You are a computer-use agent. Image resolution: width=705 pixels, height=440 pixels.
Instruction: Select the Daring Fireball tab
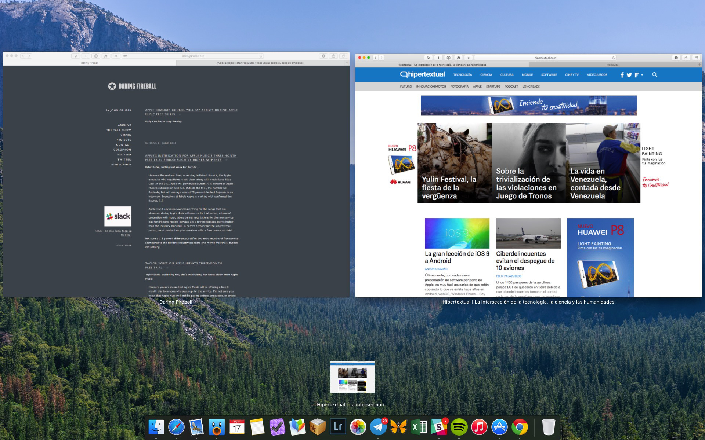(90, 63)
